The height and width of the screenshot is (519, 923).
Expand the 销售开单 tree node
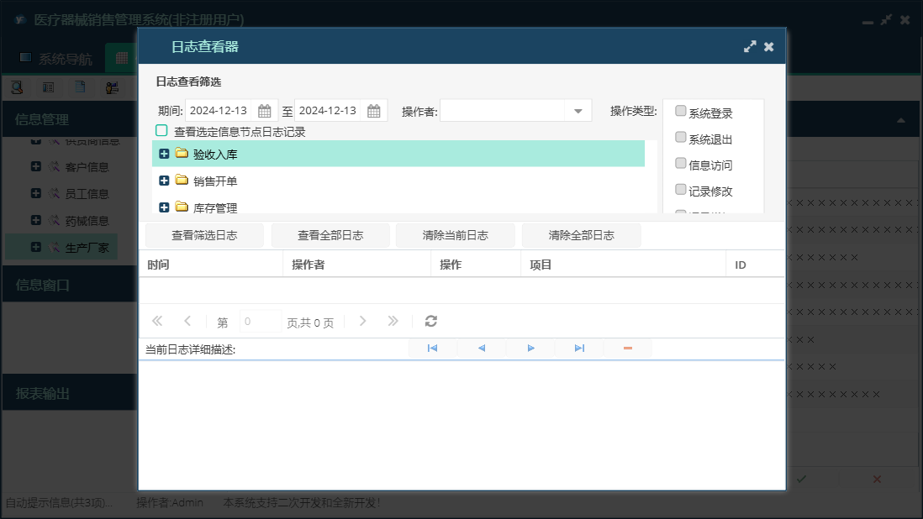pos(164,181)
